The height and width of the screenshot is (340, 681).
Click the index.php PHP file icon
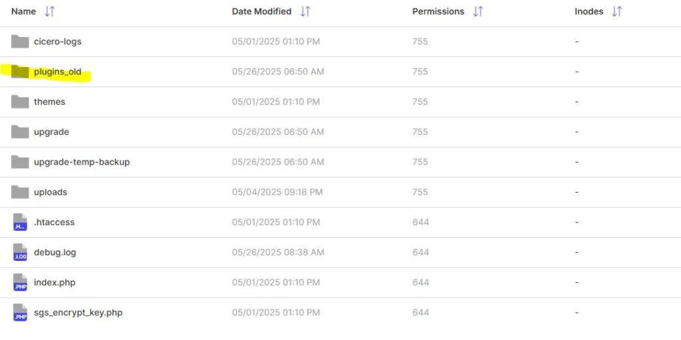(x=20, y=282)
